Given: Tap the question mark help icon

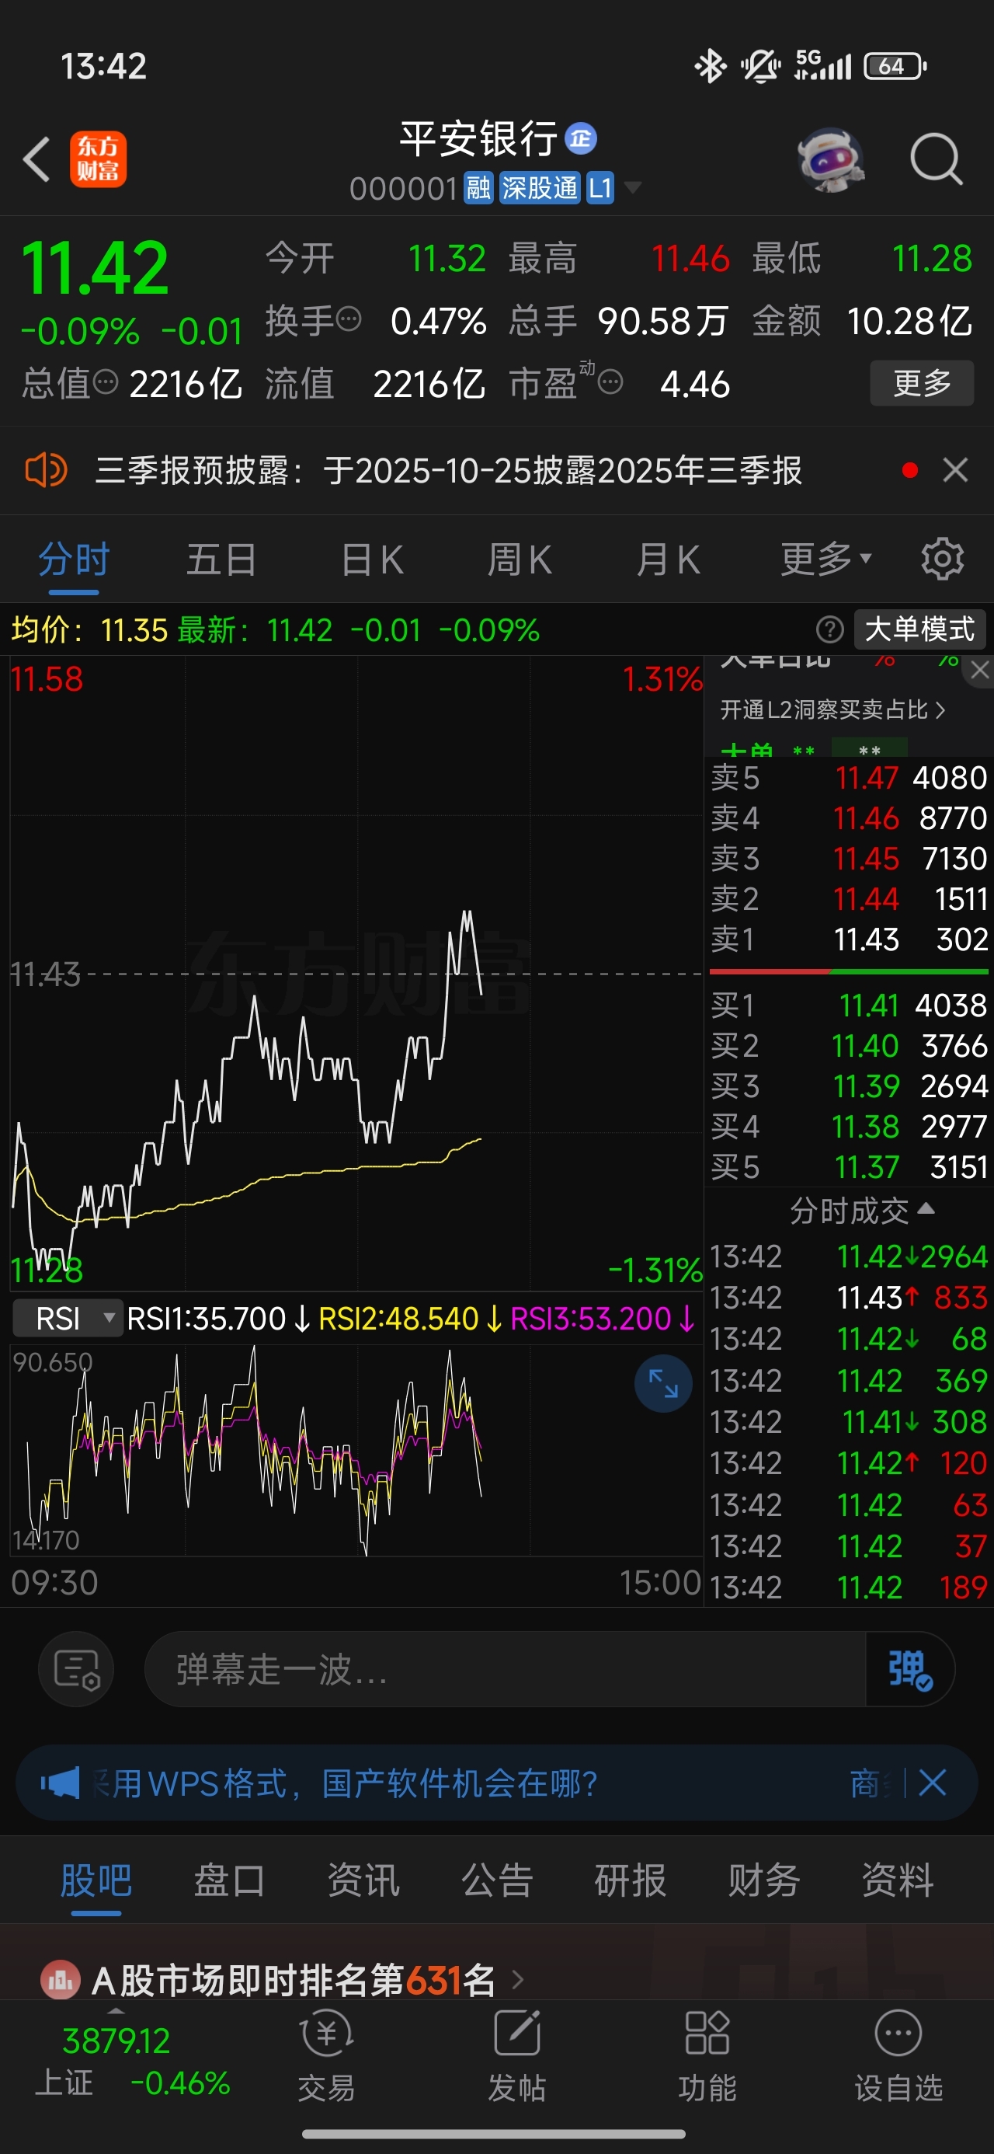Looking at the screenshot, I should click(x=829, y=629).
